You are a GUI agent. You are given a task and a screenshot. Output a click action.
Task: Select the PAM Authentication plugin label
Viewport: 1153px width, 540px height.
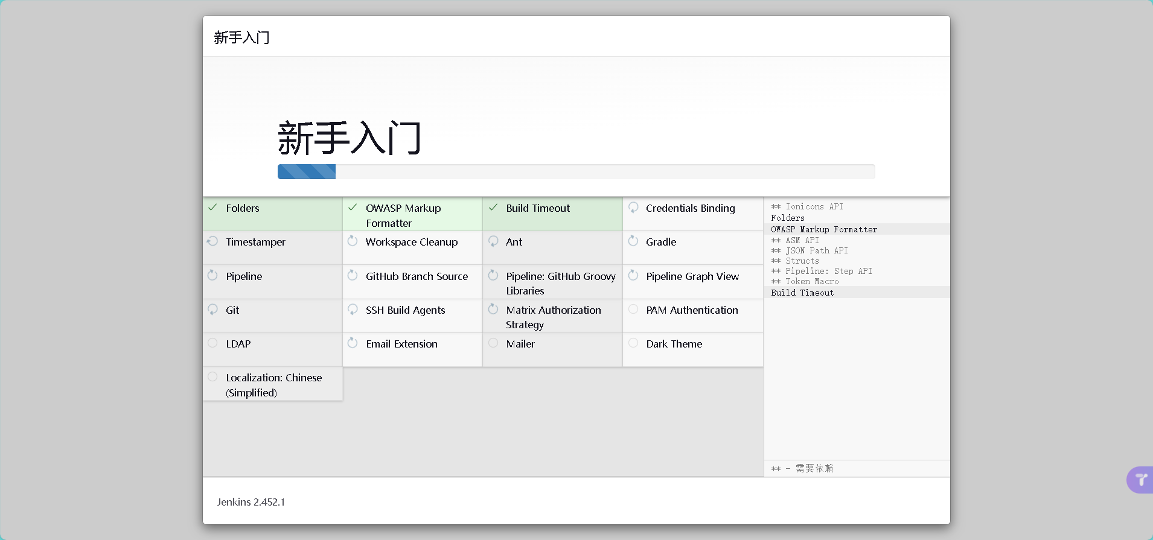[692, 310]
